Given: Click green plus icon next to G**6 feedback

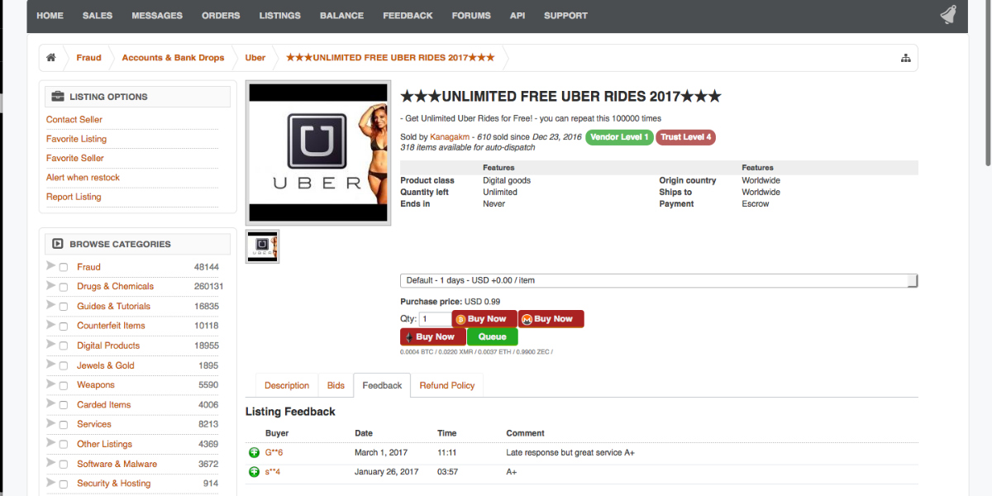Looking at the screenshot, I should coord(254,452).
